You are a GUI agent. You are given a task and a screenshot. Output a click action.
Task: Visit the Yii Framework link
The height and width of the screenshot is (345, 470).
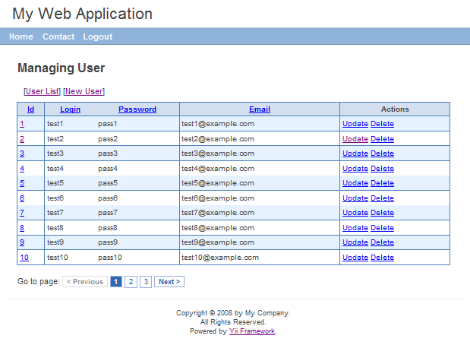click(x=252, y=331)
